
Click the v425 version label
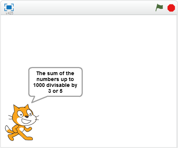pos(10,13)
